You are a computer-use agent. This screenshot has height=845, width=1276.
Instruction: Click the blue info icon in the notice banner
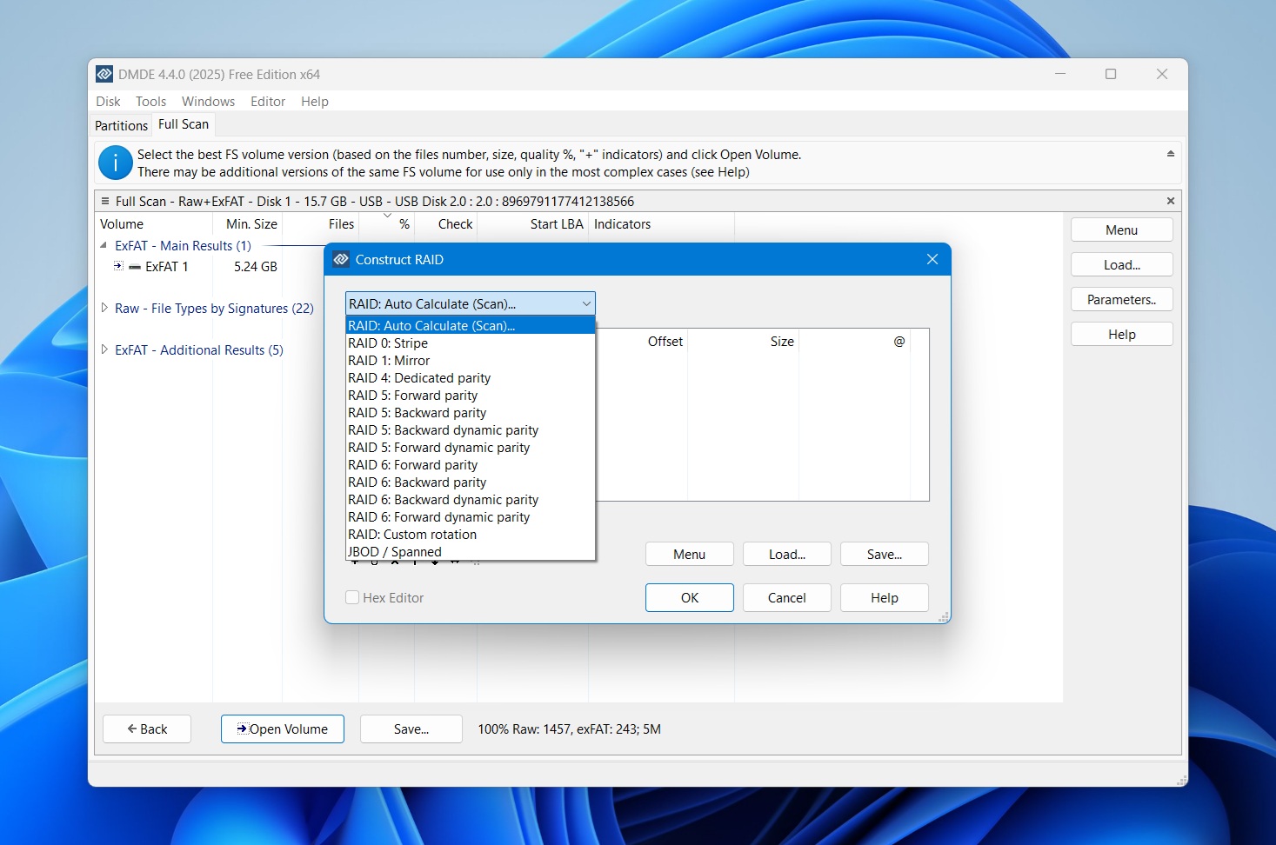click(115, 163)
